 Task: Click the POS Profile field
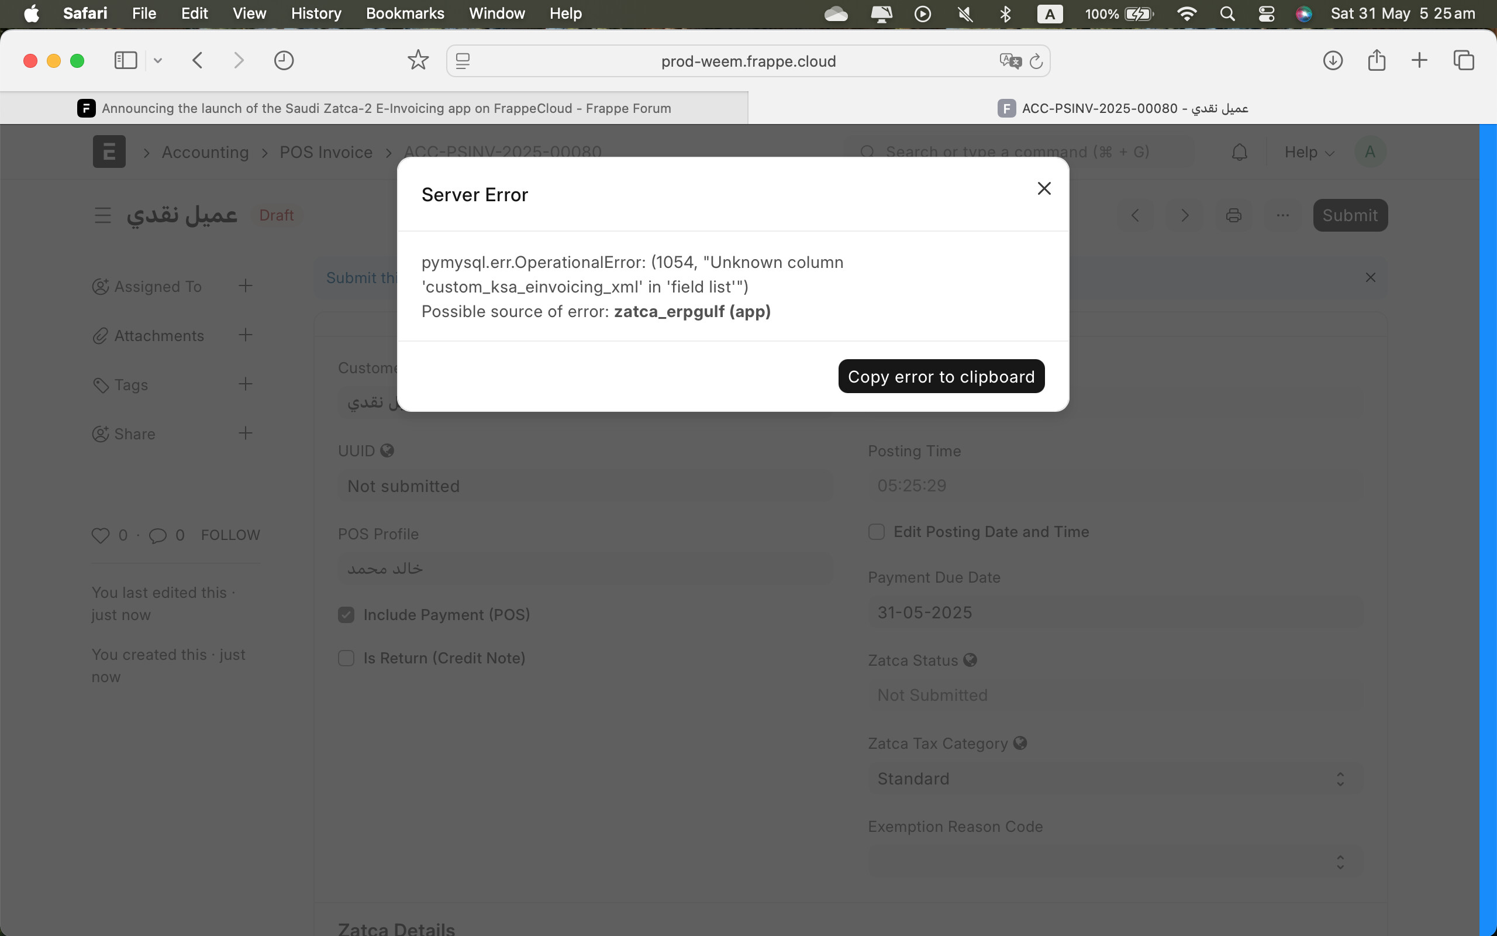(x=585, y=568)
